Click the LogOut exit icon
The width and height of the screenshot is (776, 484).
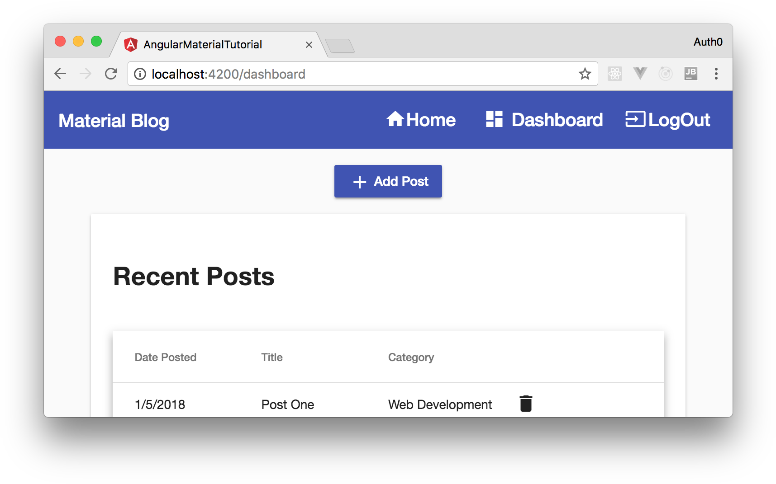coord(635,119)
